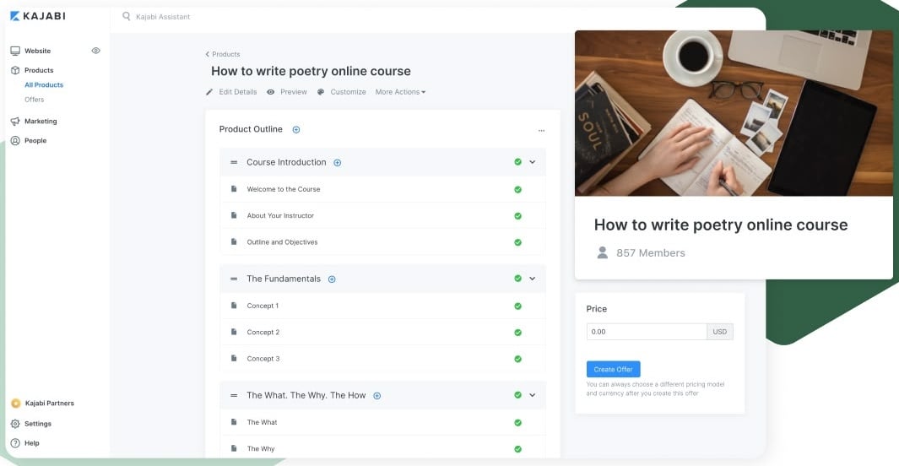This screenshot has width=899, height=466.
Task: Click the Settings gear icon
Action: coord(15,424)
